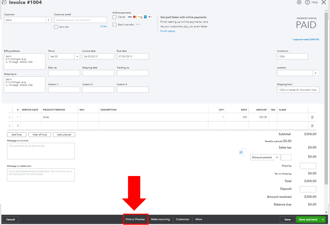Viewport: 330px width, 225px height.
Task: Click the PRODUCT/SERVICE column header
Action: (54, 110)
